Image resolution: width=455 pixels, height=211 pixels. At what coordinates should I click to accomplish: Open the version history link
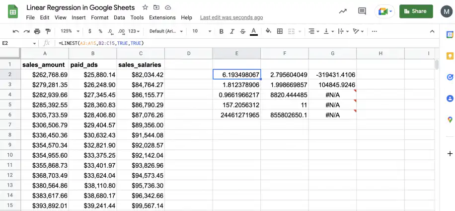231,17
